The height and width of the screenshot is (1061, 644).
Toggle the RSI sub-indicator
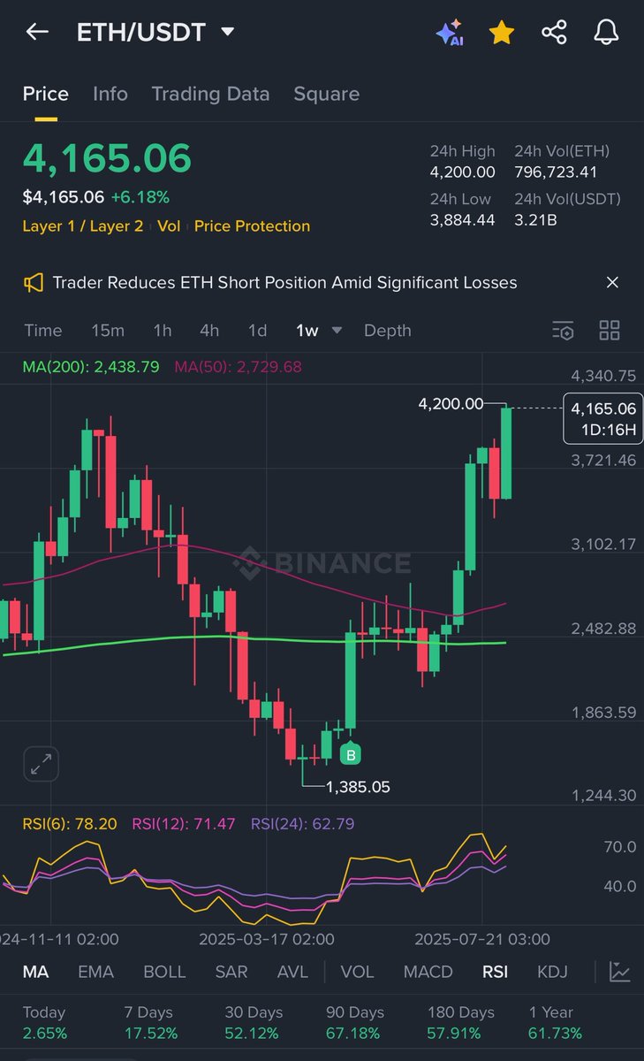pyautogui.click(x=495, y=972)
